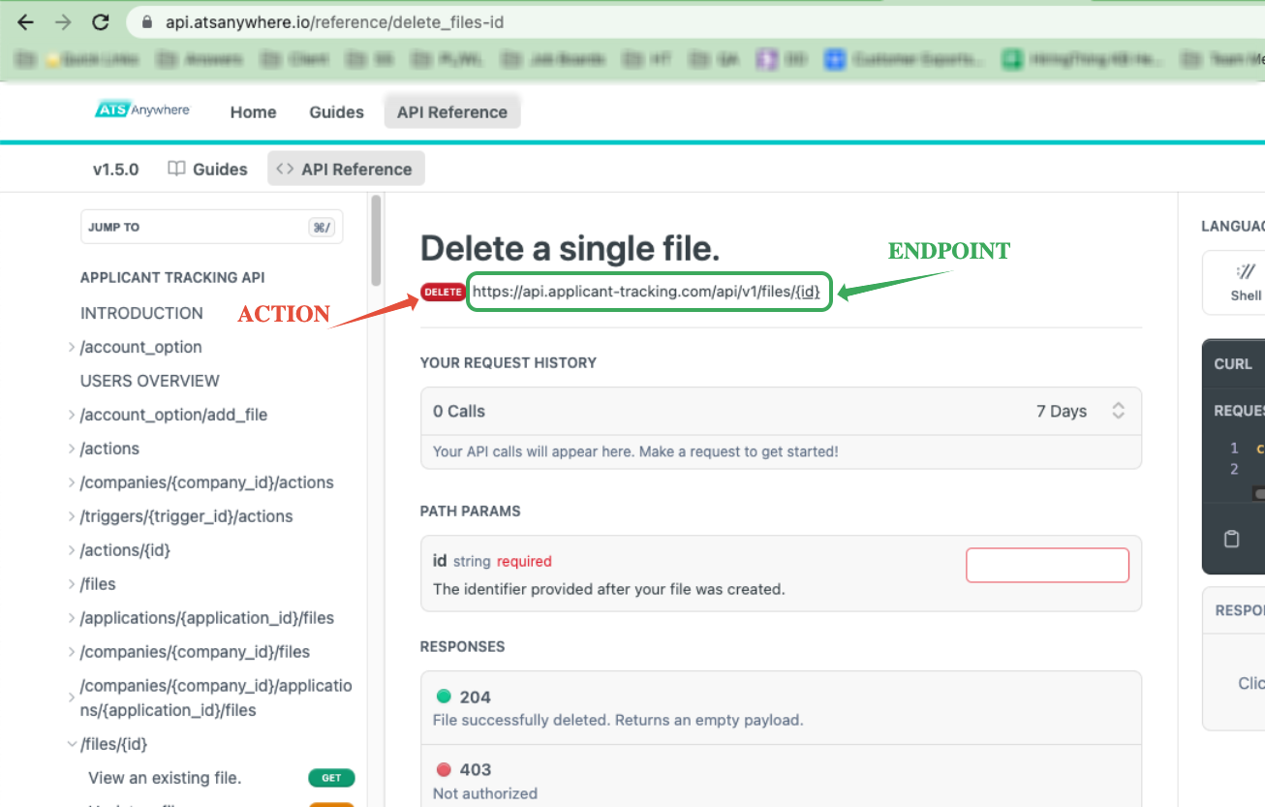Open the /files sidebar item
Viewport: 1265px width, 807px height.
pos(98,584)
